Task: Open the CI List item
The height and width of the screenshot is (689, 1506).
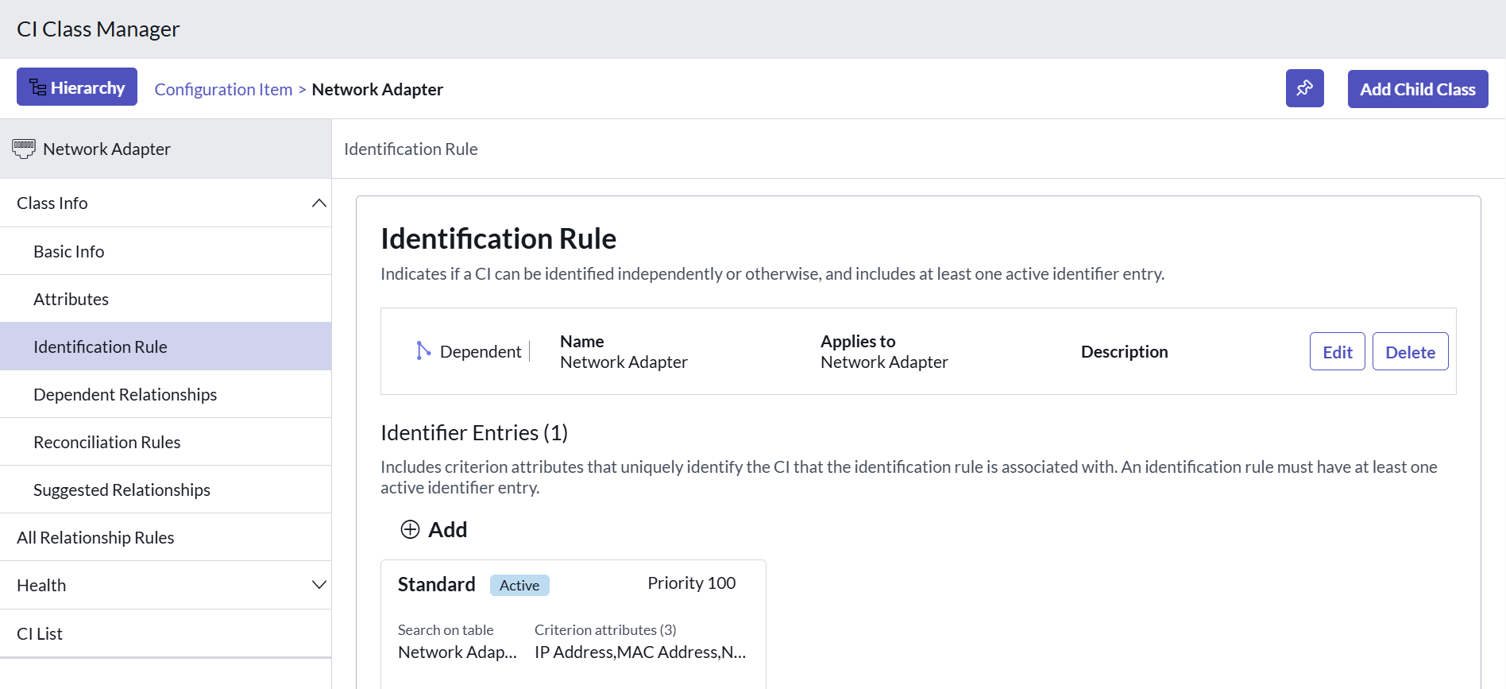Action: pos(40,634)
